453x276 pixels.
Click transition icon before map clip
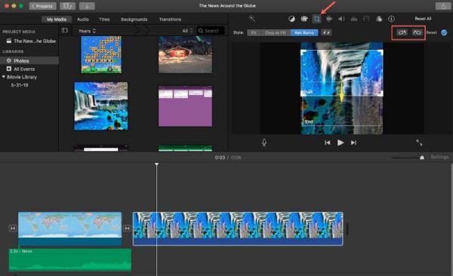coord(13,228)
